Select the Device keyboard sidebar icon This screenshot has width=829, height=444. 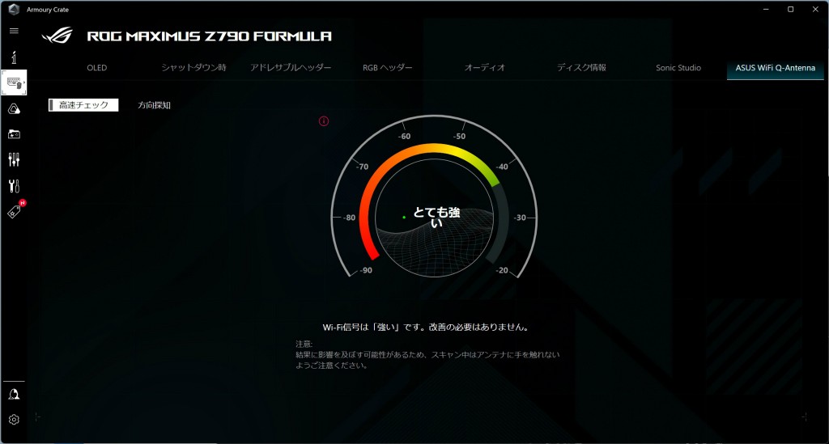[14, 82]
